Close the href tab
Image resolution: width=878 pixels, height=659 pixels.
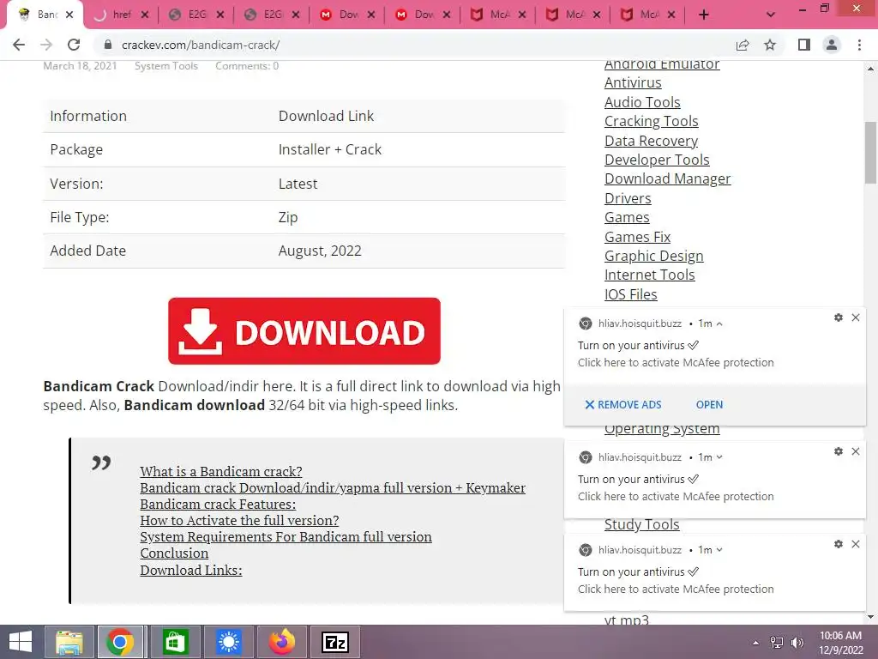pos(145,15)
